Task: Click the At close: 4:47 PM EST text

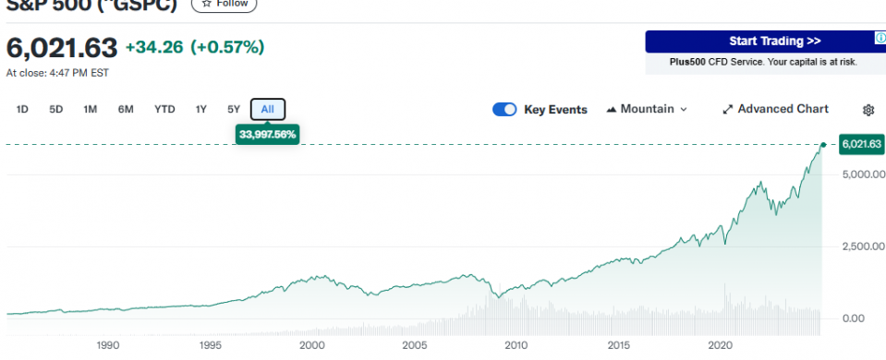Action: point(57,73)
